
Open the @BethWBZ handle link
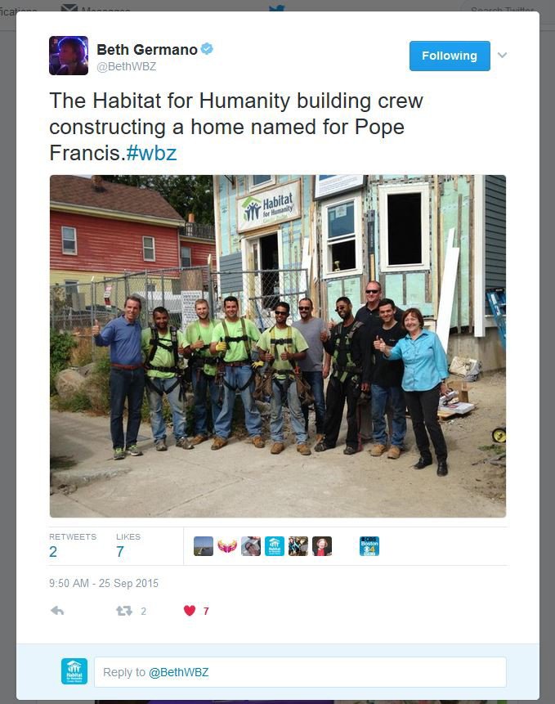(x=127, y=66)
